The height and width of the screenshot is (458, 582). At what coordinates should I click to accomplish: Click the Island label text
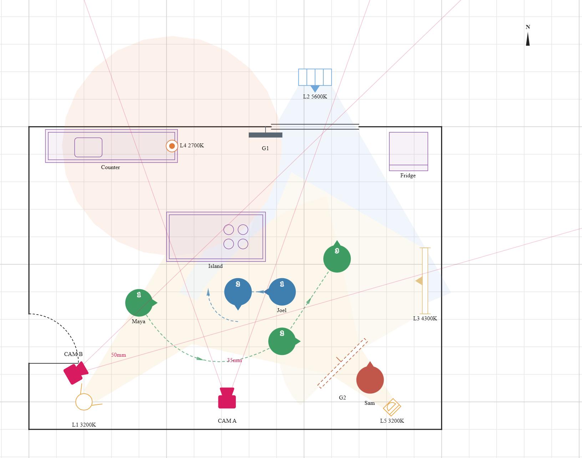[216, 266]
